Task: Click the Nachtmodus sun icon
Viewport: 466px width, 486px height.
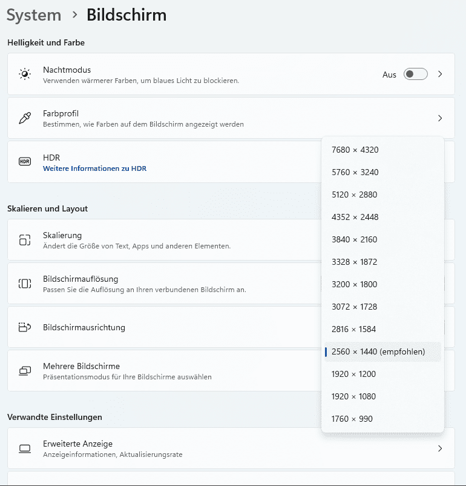Action: point(25,75)
